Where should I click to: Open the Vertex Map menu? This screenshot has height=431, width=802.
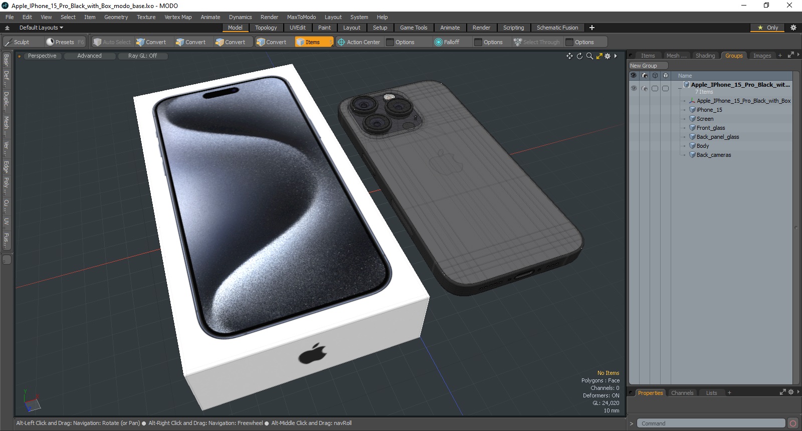click(x=178, y=17)
